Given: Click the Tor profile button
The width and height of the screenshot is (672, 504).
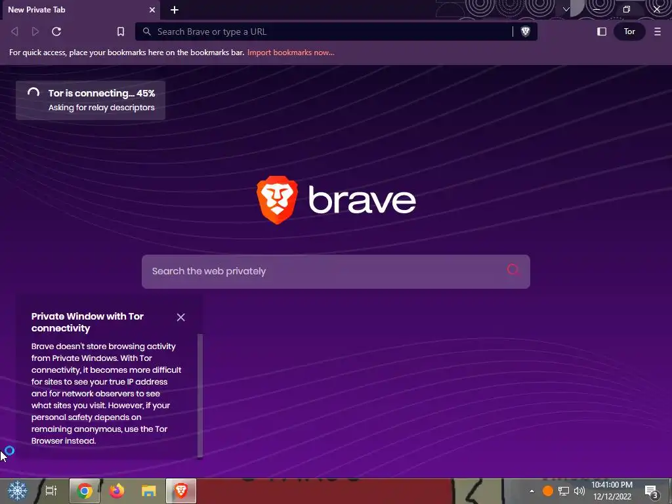Looking at the screenshot, I should 629,31.
